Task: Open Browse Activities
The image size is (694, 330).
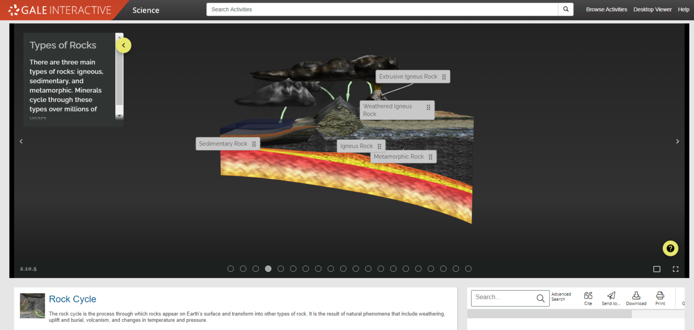Action: pyautogui.click(x=606, y=9)
